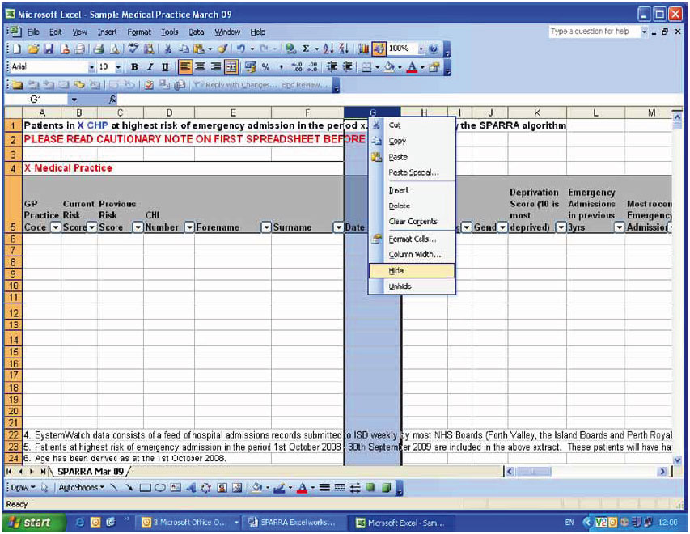This screenshot has width=690, height=534.
Task: Open the Draw menu button
Action: [23, 488]
